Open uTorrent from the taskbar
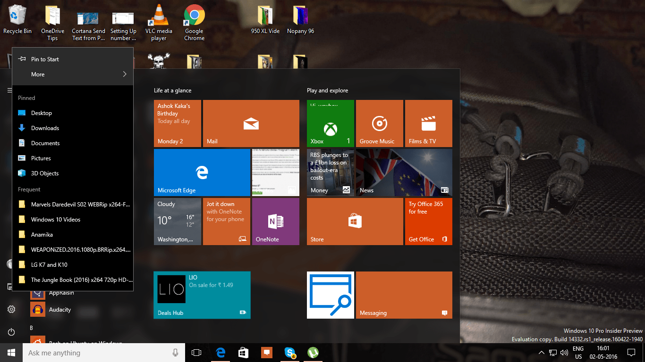This screenshot has height=362, width=645. tap(313, 353)
